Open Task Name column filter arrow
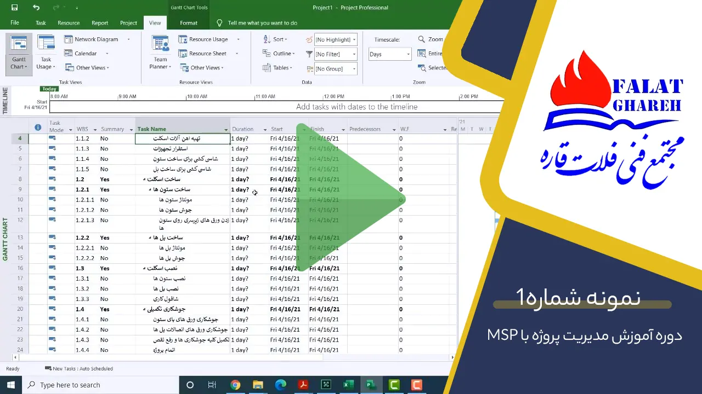This screenshot has width=702, height=394. [x=226, y=130]
